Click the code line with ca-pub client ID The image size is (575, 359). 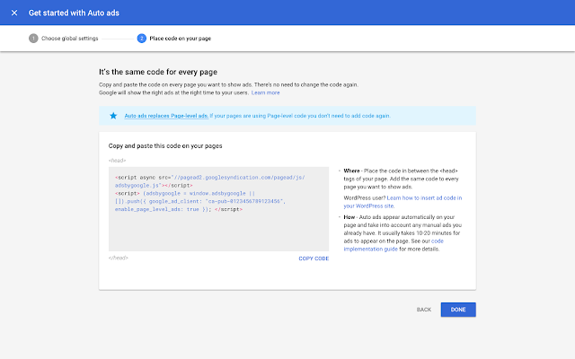pyautogui.click(x=200, y=201)
